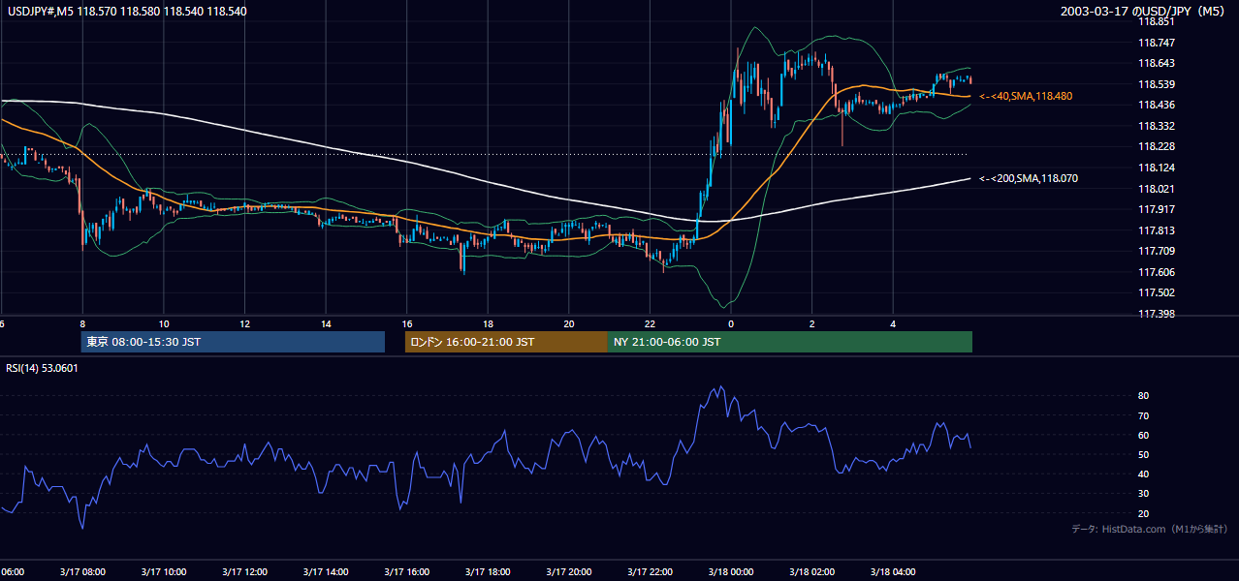Image resolution: width=1239 pixels, height=581 pixels.
Task: Select the NY 21:00-06:00 JST session bar
Action: 790,342
